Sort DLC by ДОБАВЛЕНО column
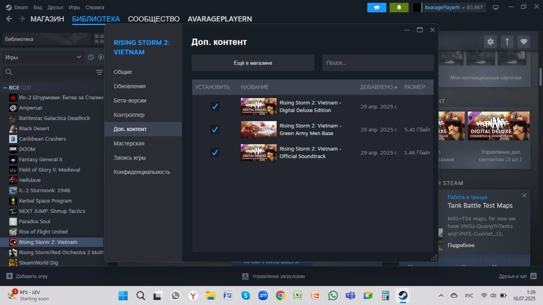543x305 pixels. (x=379, y=87)
